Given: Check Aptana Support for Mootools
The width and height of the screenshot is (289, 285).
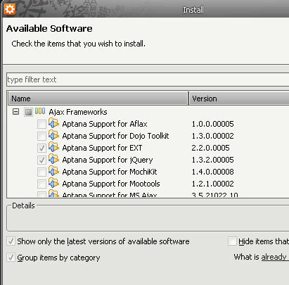Looking at the screenshot, I should click(x=41, y=184).
